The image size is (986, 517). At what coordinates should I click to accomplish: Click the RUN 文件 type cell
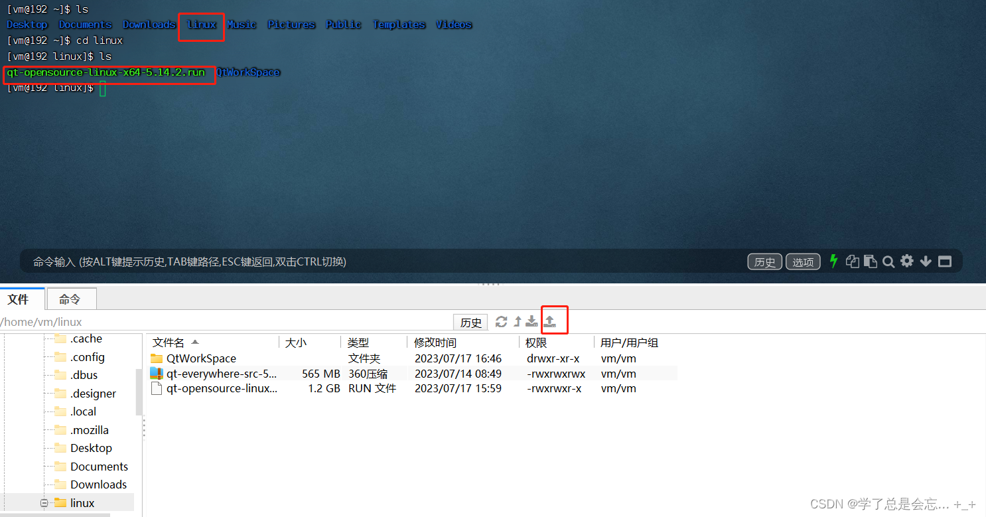pyautogui.click(x=372, y=388)
